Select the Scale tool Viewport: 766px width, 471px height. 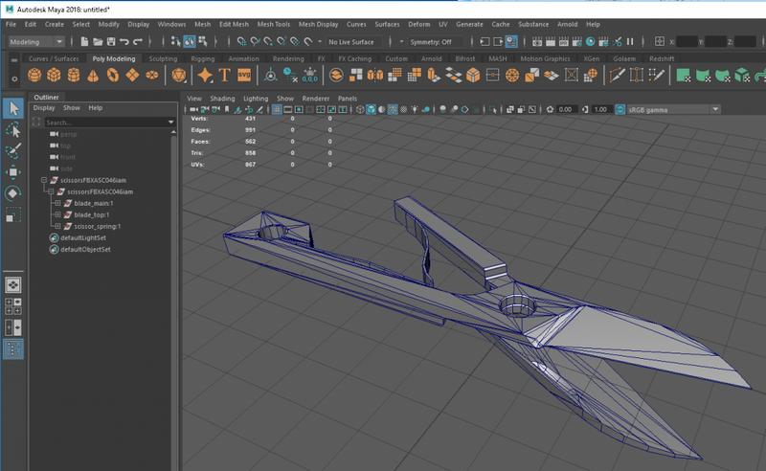[x=13, y=215]
